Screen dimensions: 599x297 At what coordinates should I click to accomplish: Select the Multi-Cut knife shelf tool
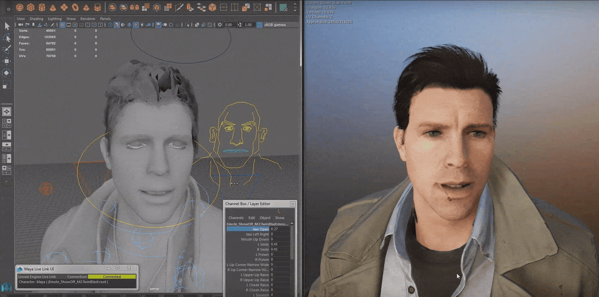pyautogui.click(x=179, y=7)
